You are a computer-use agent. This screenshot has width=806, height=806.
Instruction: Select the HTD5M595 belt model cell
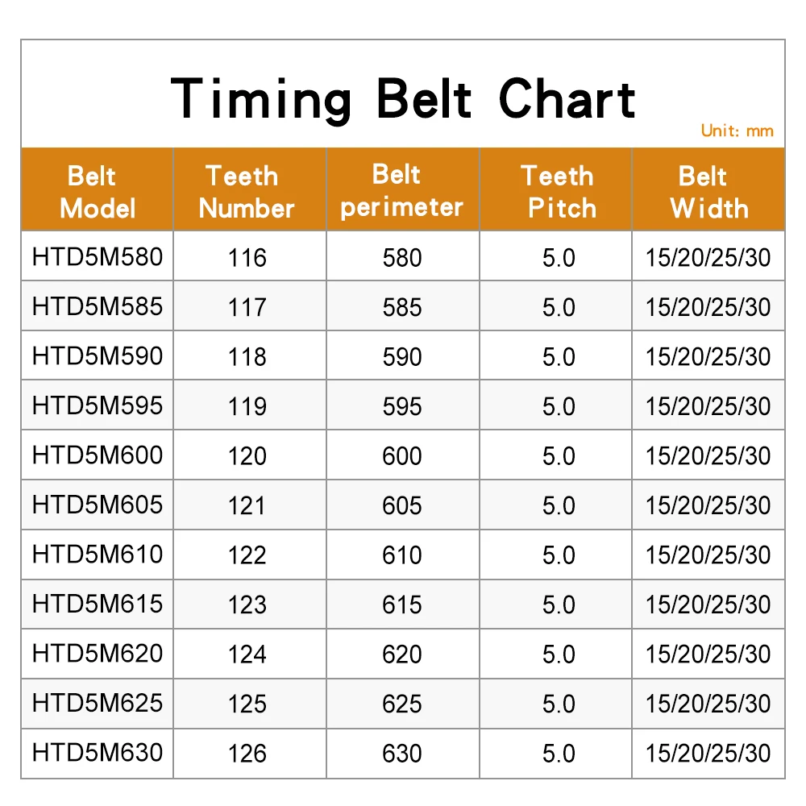pos(98,405)
